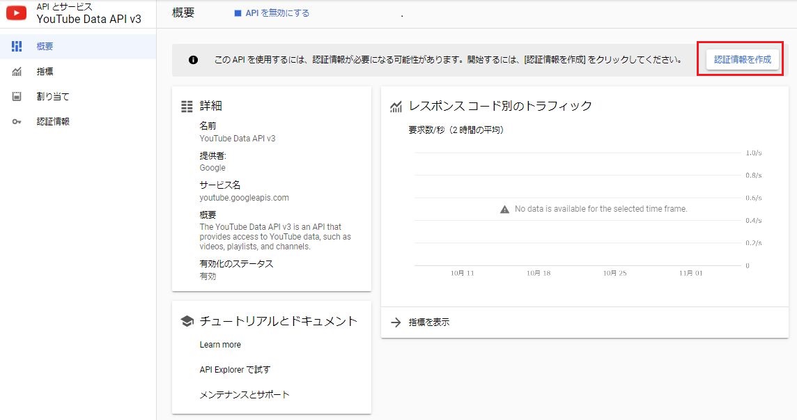Click the API とサービス header text
This screenshot has width=797, height=420.
pos(65,6)
